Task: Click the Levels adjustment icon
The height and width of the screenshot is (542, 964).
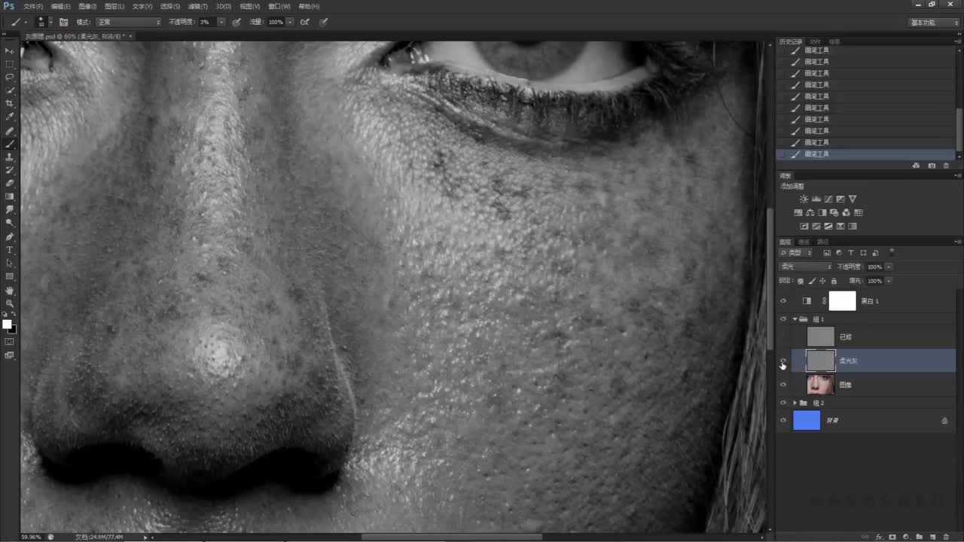Action: click(816, 199)
